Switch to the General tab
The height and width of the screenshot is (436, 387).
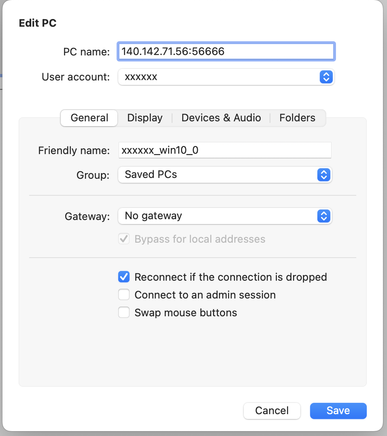pos(89,118)
